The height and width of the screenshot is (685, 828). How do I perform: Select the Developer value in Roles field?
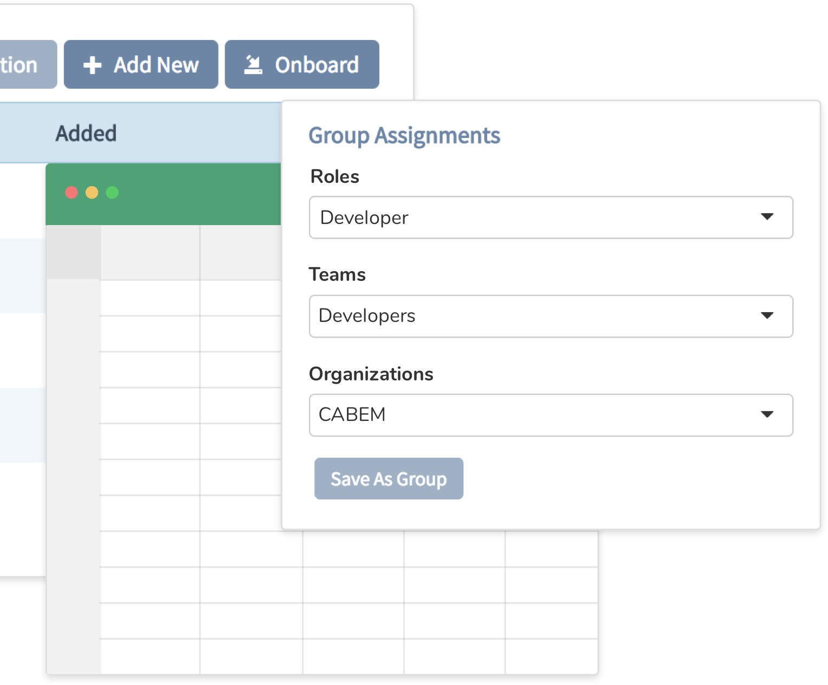[364, 218]
